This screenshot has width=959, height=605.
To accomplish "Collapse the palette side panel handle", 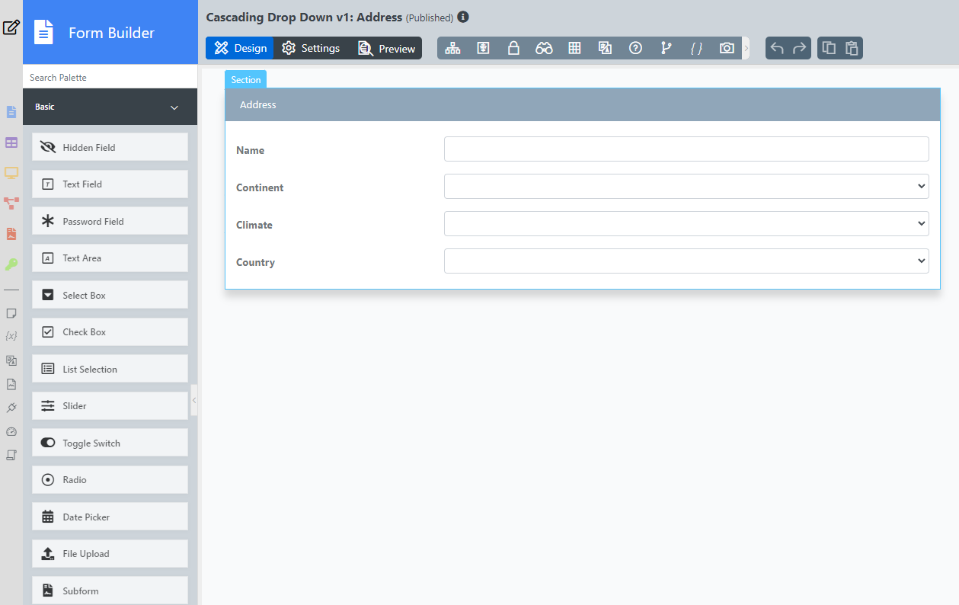I will 194,400.
